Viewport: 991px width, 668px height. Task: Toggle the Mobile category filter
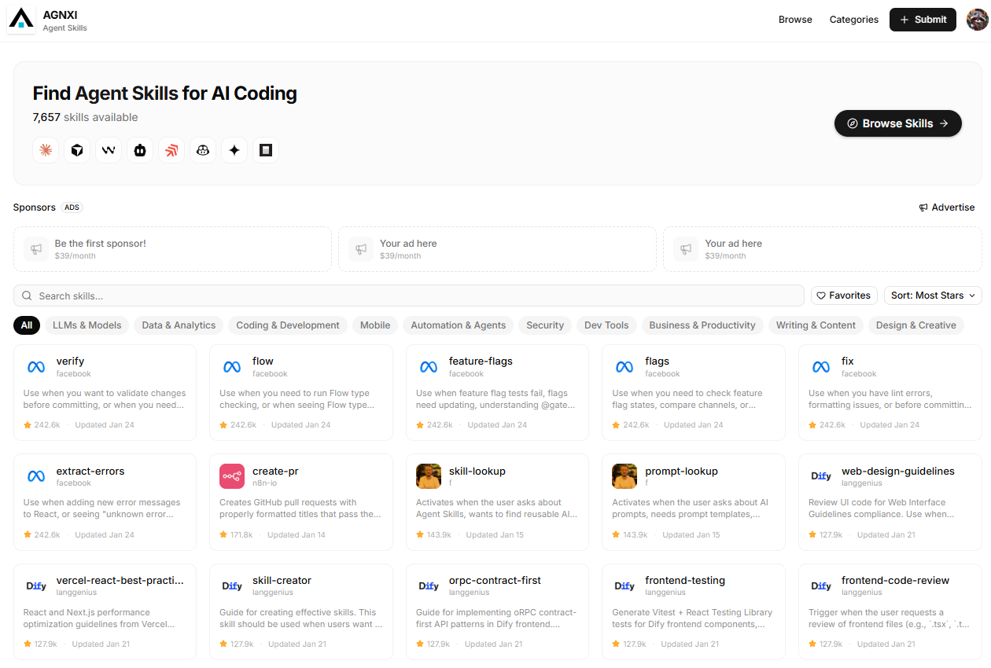[375, 325]
